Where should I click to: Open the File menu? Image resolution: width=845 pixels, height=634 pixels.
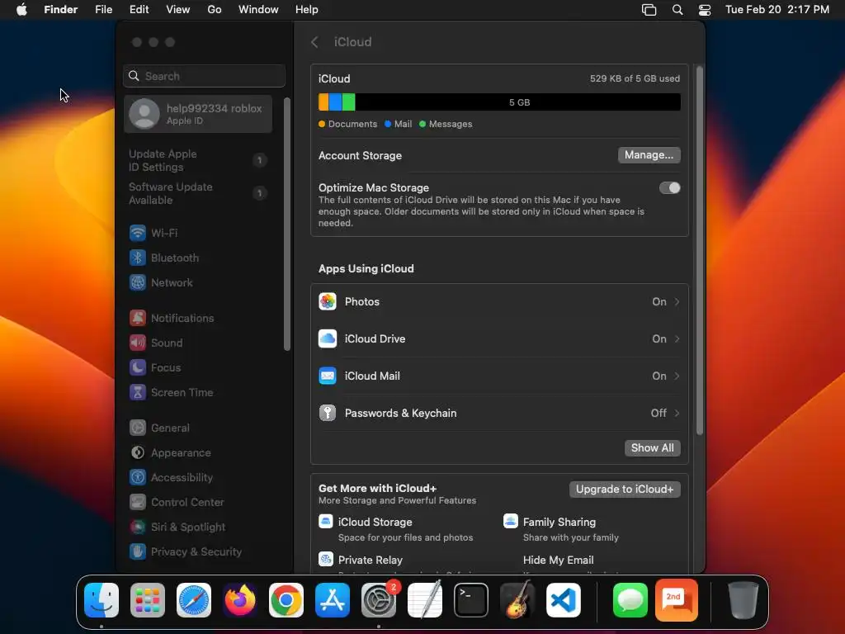coord(103,10)
